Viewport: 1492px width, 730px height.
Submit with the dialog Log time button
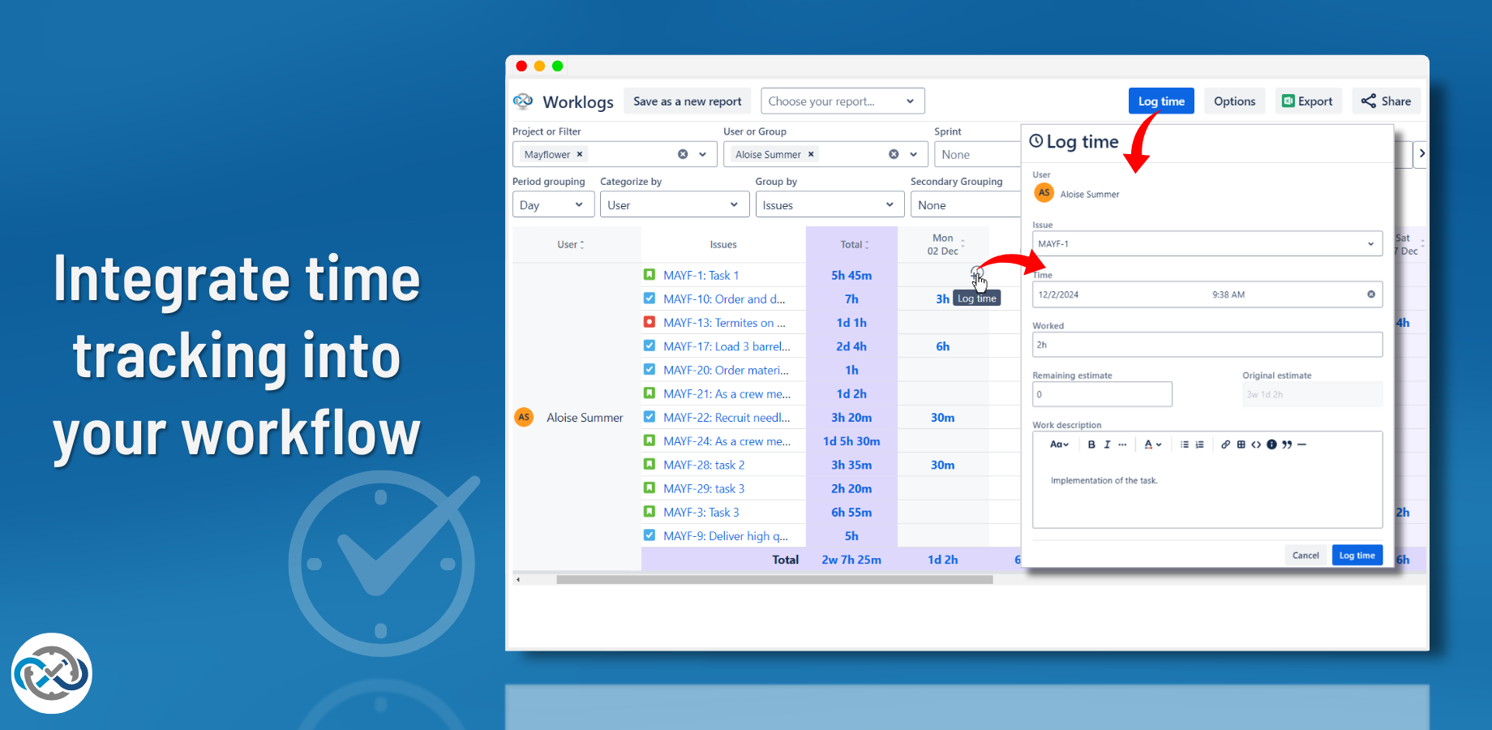(x=1357, y=556)
